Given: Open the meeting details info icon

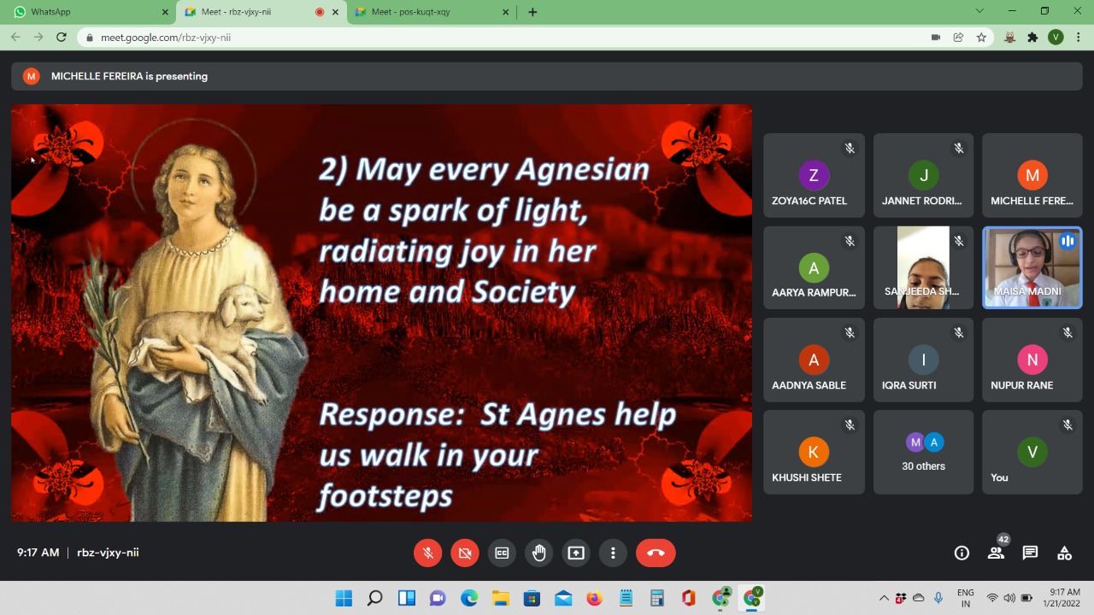Looking at the screenshot, I should [962, 553].
